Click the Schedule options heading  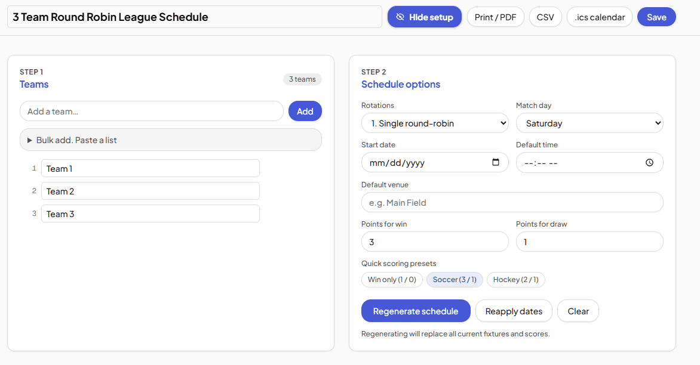[400, 84]
